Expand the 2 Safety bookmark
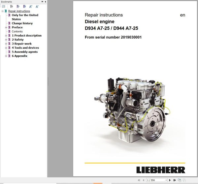 [6, 40]
